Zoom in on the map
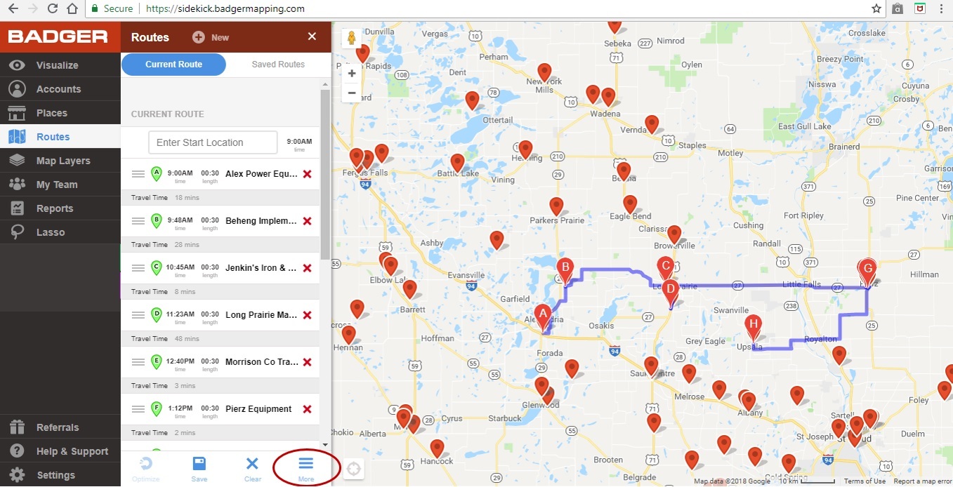The height and width of the screenshot is (487, 953). (352, 73)
